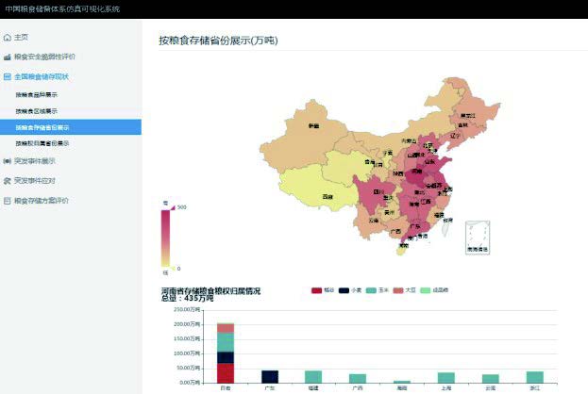Hide the 大豆 legend series
The image size is (588, 394).
(400, 290)
